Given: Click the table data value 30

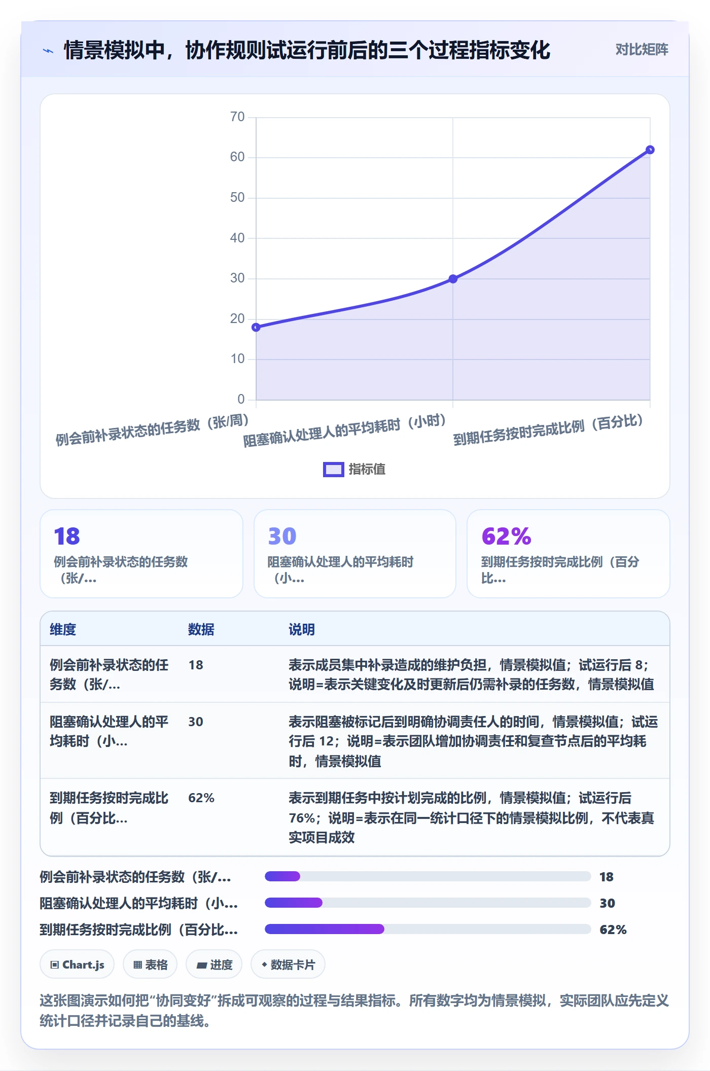Looking at the screenshot, I should [196, 722].
